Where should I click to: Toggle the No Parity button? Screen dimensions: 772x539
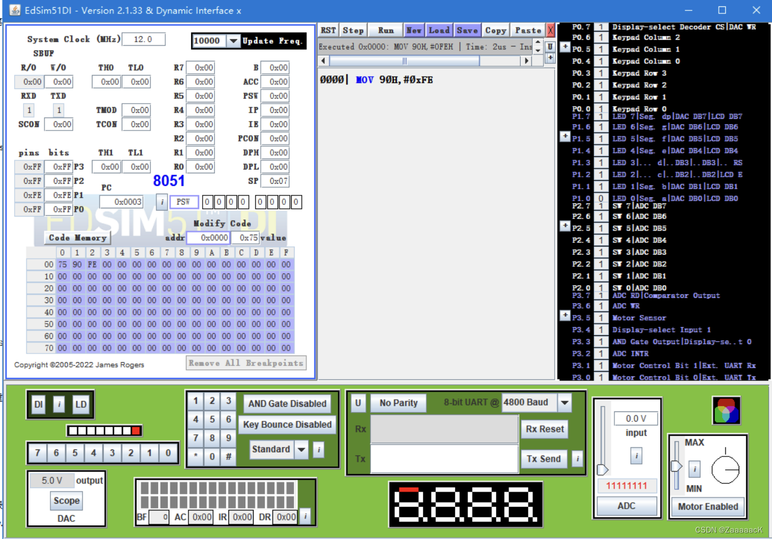pos(398,403)
